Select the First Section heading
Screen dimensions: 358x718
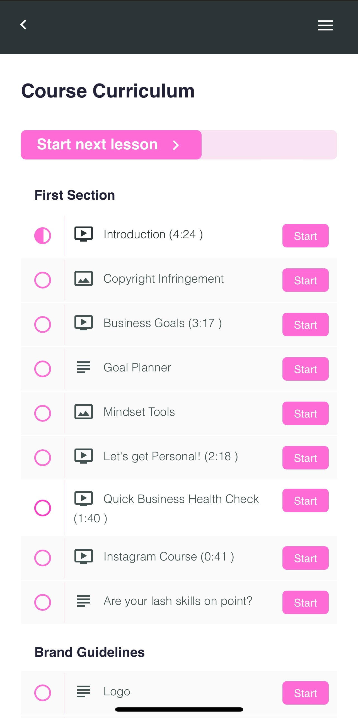pyautogui.click(x=75, y=195)
